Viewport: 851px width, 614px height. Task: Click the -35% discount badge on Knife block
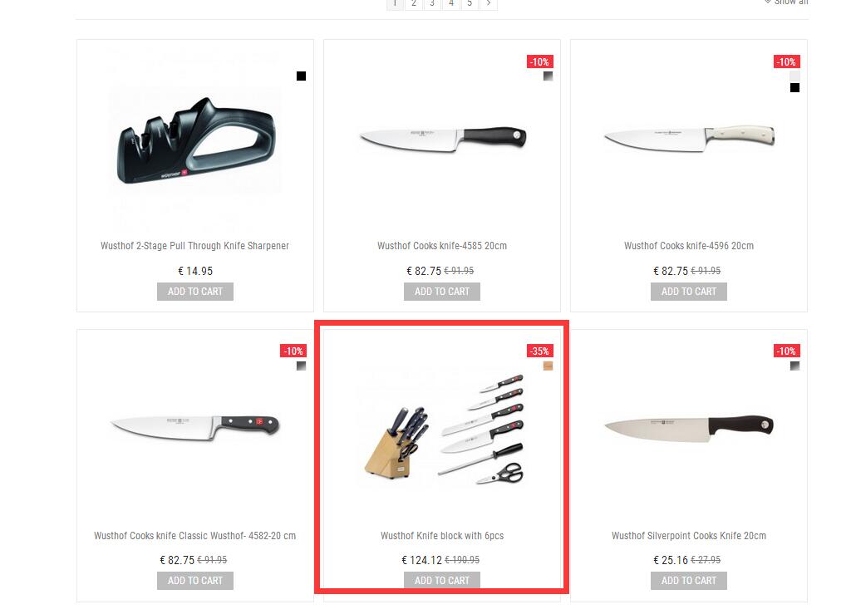540,351
